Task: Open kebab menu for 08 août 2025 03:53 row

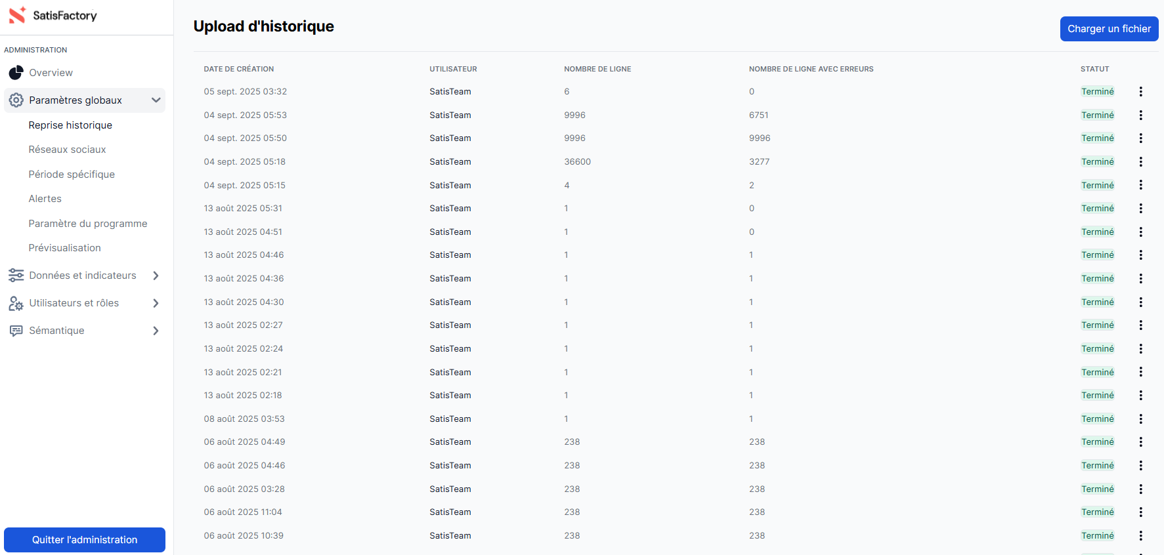Action: [1140, 419]
